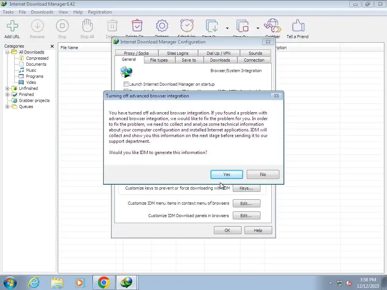Open the Help menu
This screenshot has height=290, width=387.
(78, 12)
